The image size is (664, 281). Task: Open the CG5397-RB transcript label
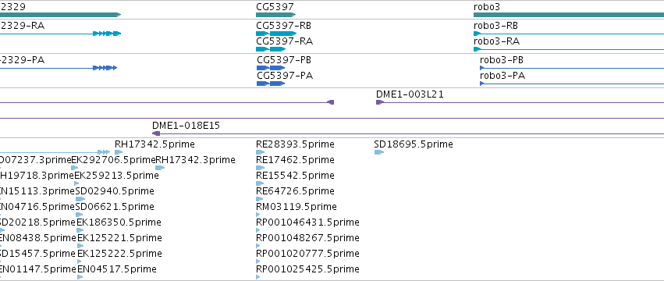click(x=284, y=26)
